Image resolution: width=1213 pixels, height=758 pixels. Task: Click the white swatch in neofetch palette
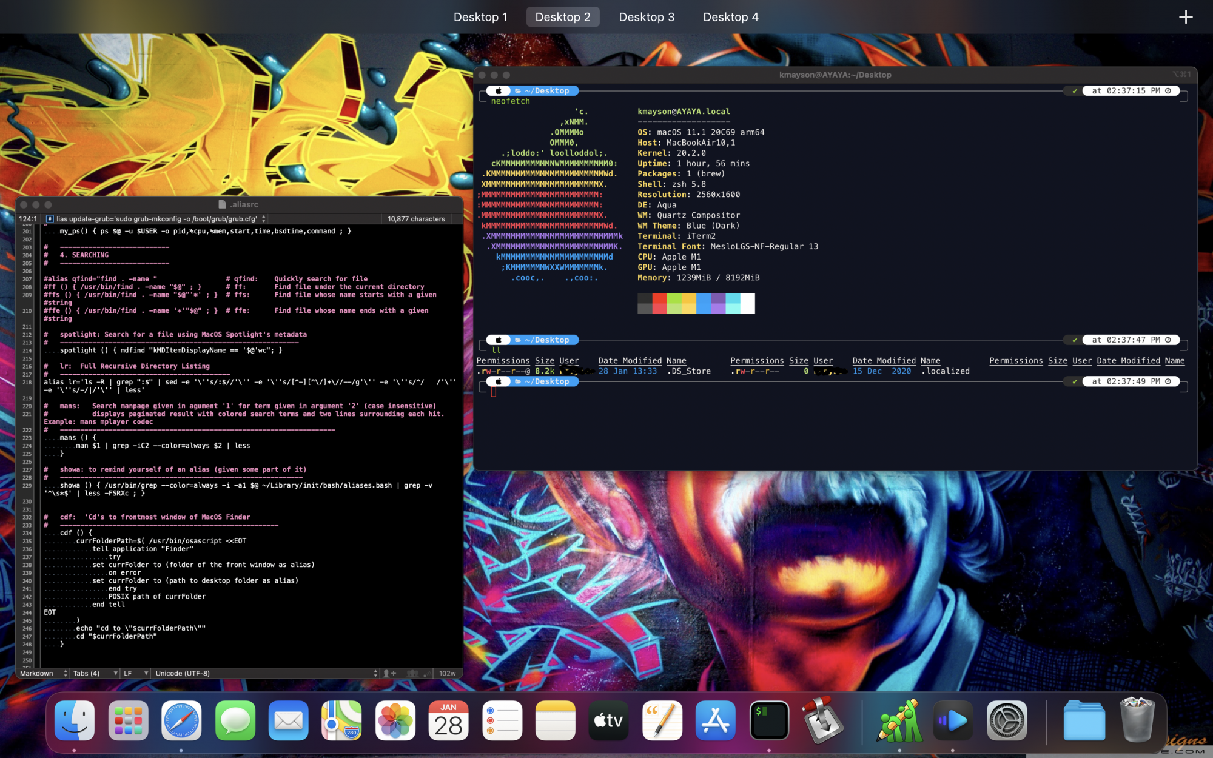(747, 303)
